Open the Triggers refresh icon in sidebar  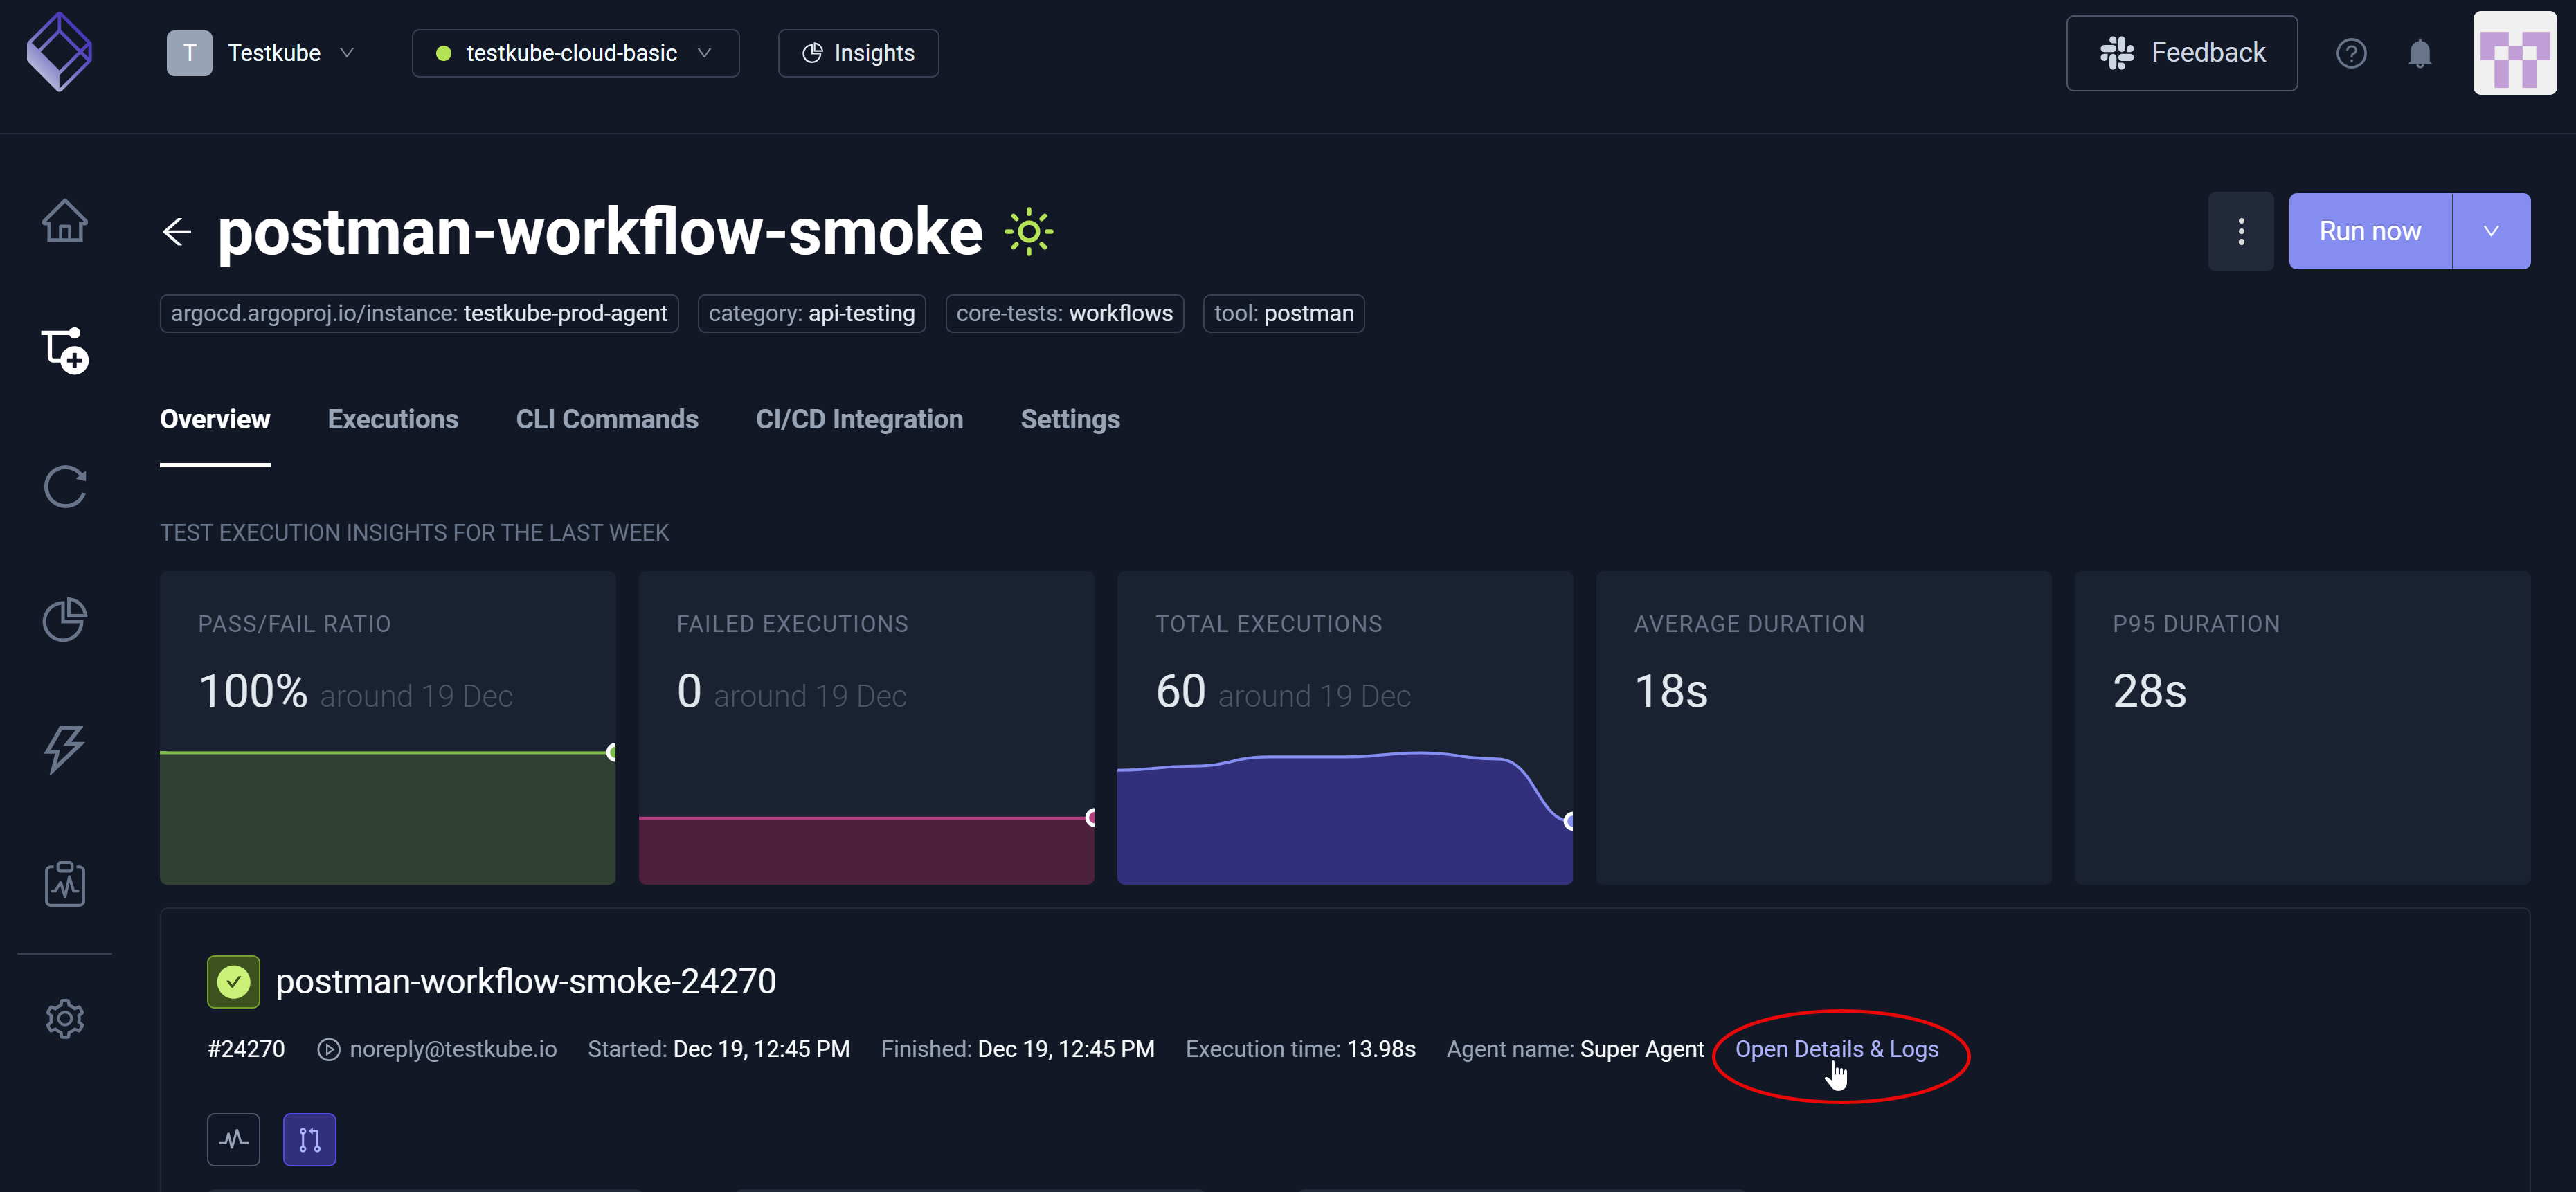[64, 487]
